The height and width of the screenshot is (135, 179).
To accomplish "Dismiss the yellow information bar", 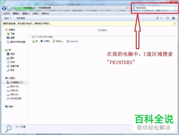I will pos(175,24).
